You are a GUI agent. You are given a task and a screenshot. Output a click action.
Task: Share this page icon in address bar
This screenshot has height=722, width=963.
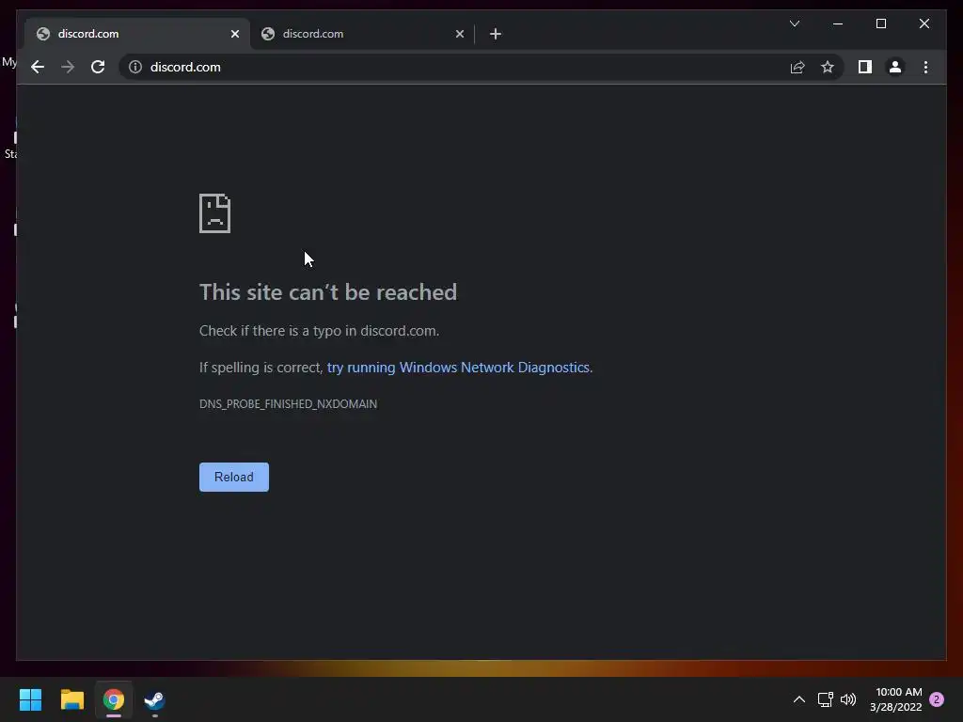(x=797, y=67)
